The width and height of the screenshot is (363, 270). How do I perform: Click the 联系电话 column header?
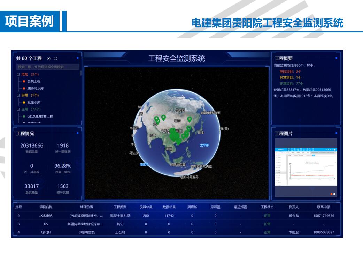click(324, 207)
